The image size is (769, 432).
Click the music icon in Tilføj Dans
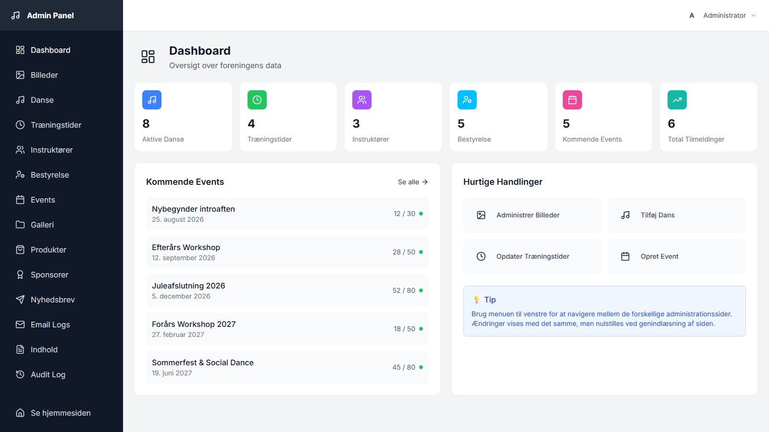tap(625, 215)
